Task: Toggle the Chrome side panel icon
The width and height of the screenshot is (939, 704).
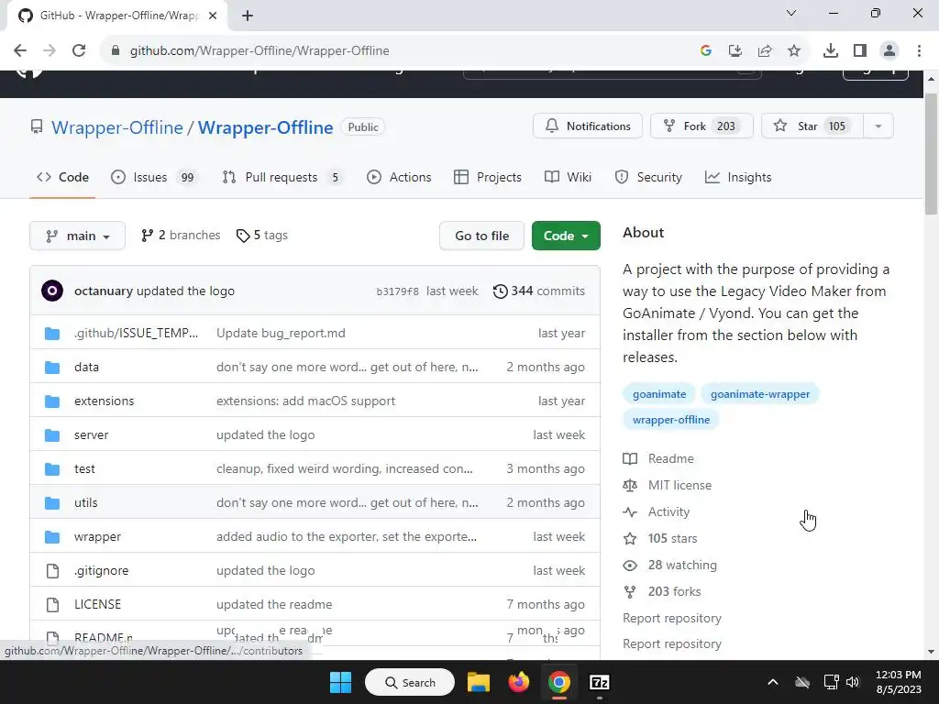Action: click(860, 51)
